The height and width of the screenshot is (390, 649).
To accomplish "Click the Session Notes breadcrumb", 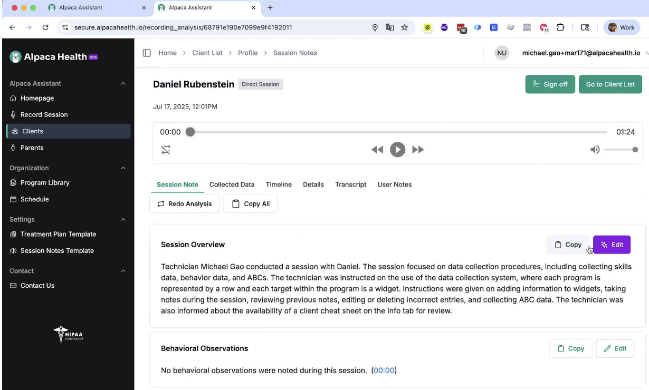I will (295, 53).
